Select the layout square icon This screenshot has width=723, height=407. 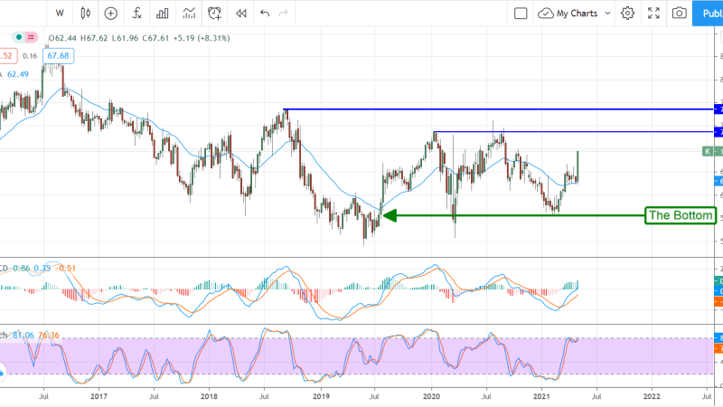pos(521,14)
